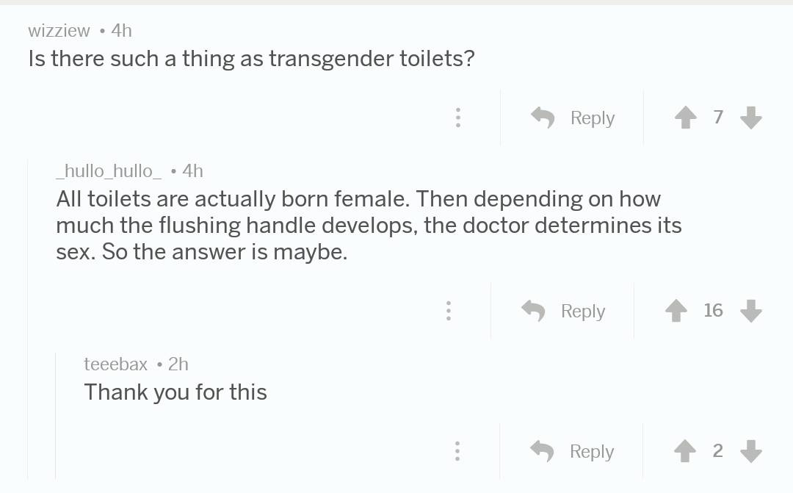The width and height of the screenshot is (793, 493).
Task: Downvote the comment about flushing handles
Action: click(x=750, y=312)
